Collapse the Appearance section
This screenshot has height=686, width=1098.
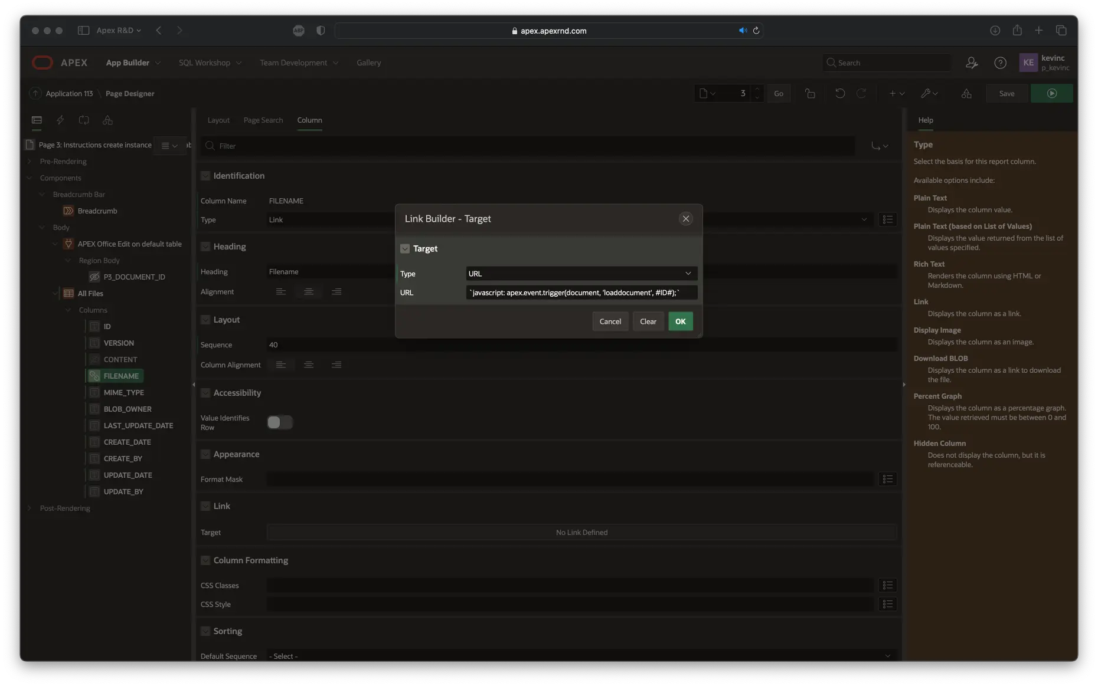pyautogui.click(x=205, y=454)
